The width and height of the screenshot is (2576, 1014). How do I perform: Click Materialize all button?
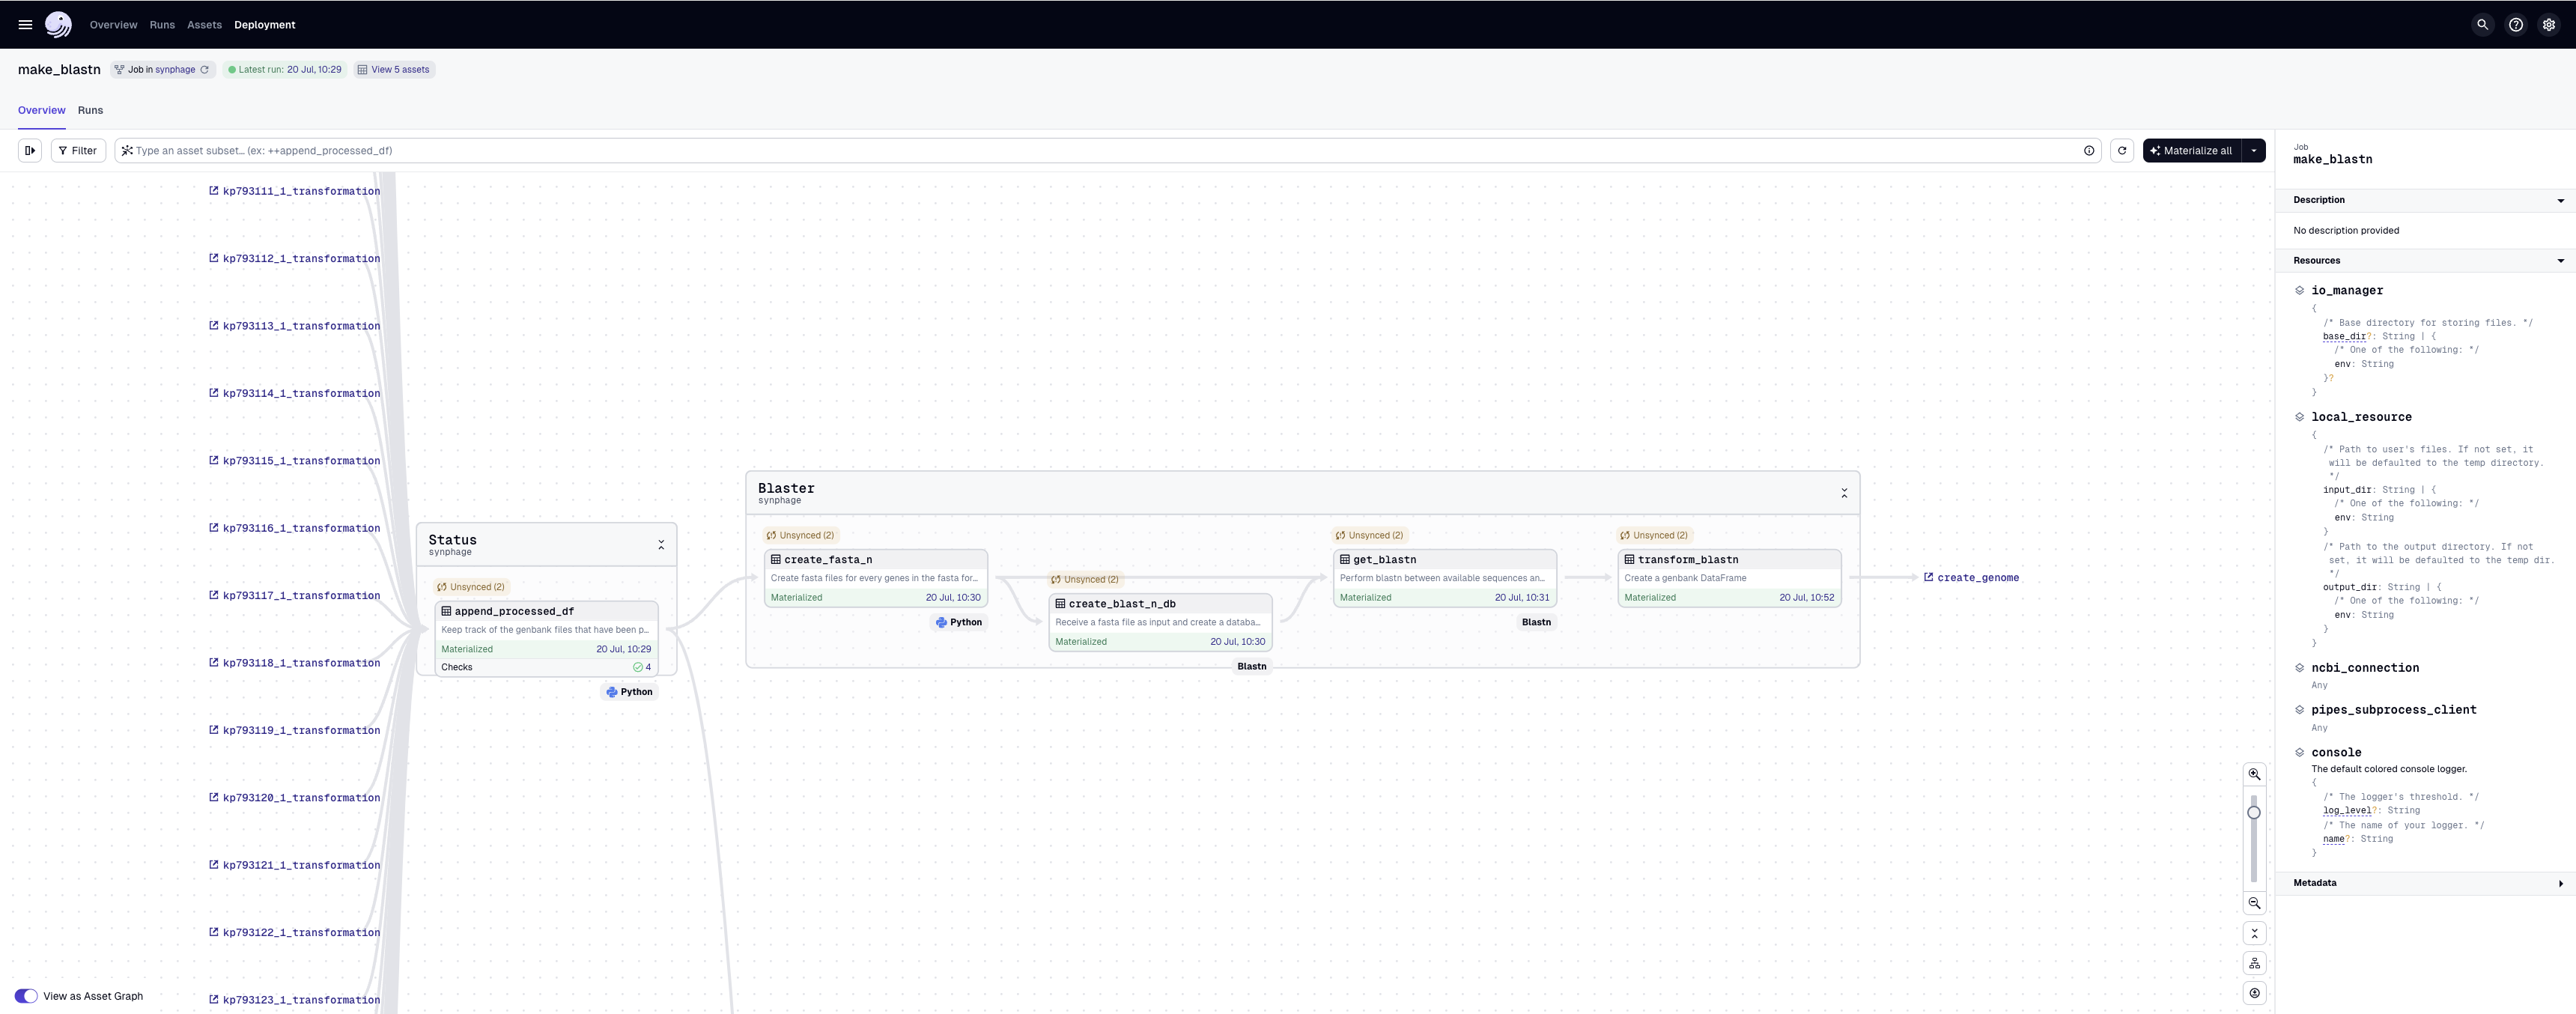(2191, 151)
